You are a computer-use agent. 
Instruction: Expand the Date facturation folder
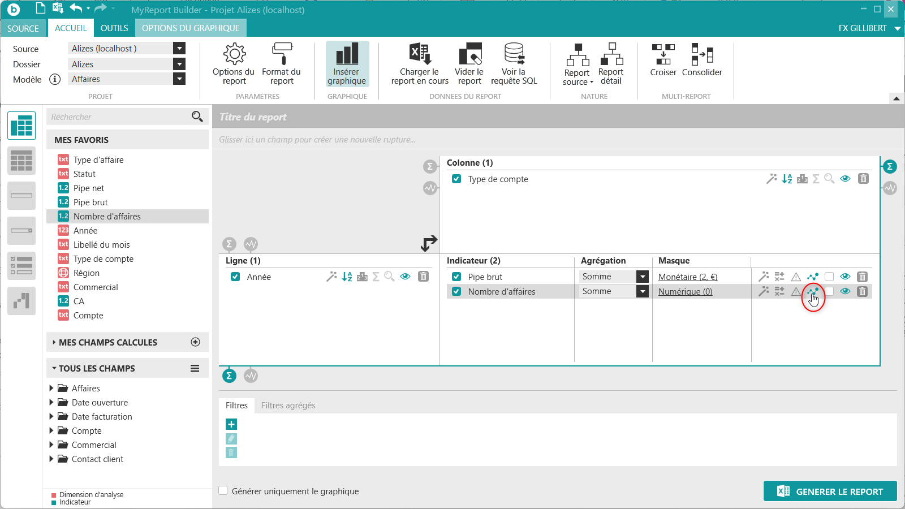pyautogui.click(x=51, y=416)
